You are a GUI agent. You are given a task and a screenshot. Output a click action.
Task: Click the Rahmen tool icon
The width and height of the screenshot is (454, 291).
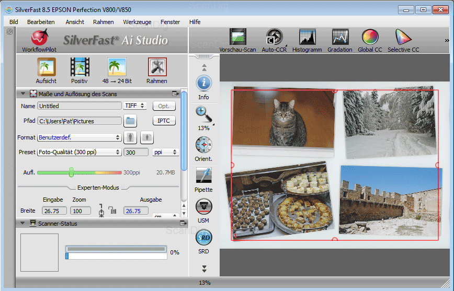click(x=157, y=67)
